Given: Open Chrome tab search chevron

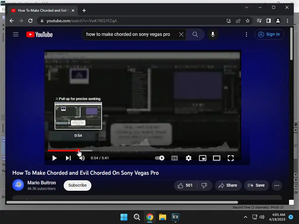Looking at the screenshot, I should pos(246,7).
